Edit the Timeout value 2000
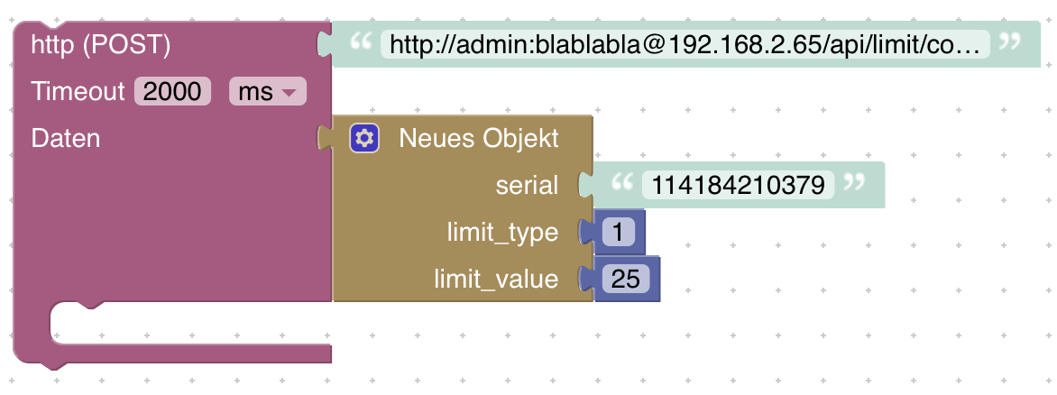This screenshot has width=1057, height=395. 172,91
